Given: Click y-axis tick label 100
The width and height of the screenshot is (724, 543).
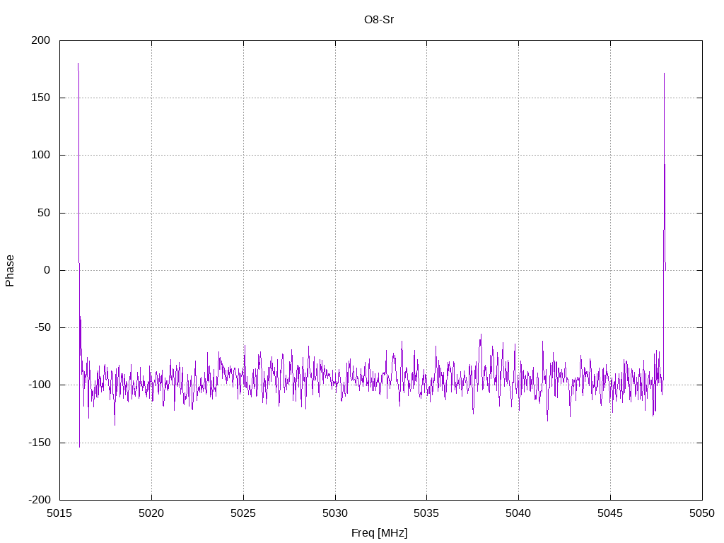Looking at the screenshot, I should click(40, 155).
